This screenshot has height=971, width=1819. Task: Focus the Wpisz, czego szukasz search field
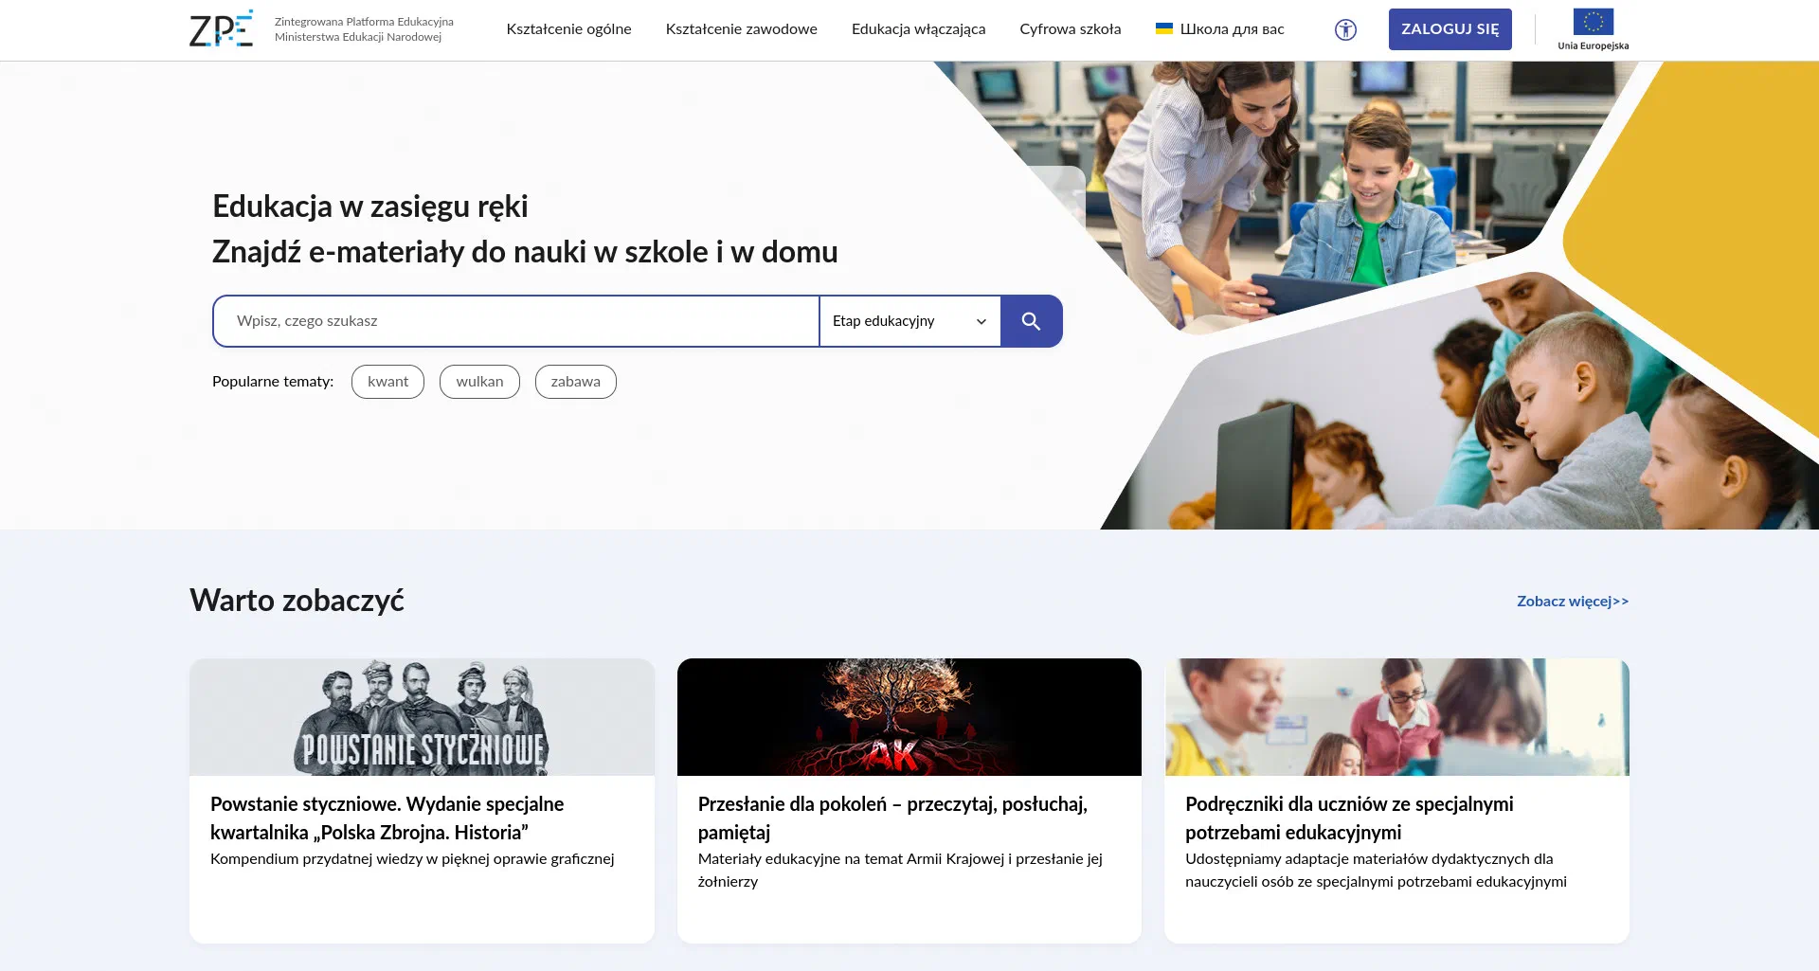click(516, 321)
